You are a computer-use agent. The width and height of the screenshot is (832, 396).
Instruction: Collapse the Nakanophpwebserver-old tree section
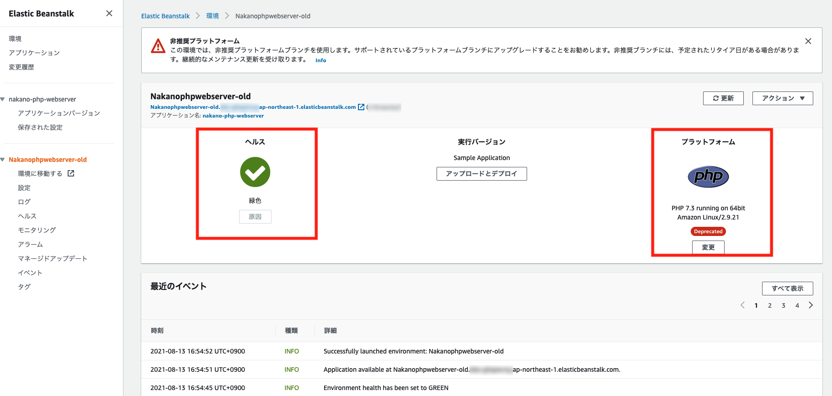tap(3, 160)
